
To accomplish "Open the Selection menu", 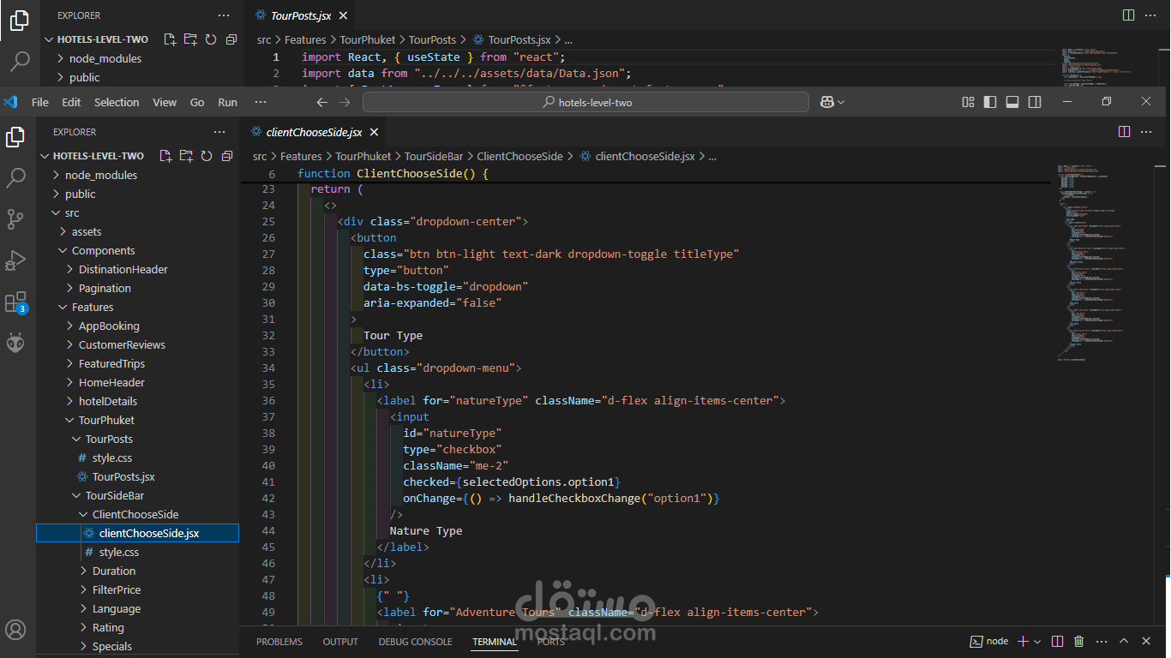I will point(117,102).
